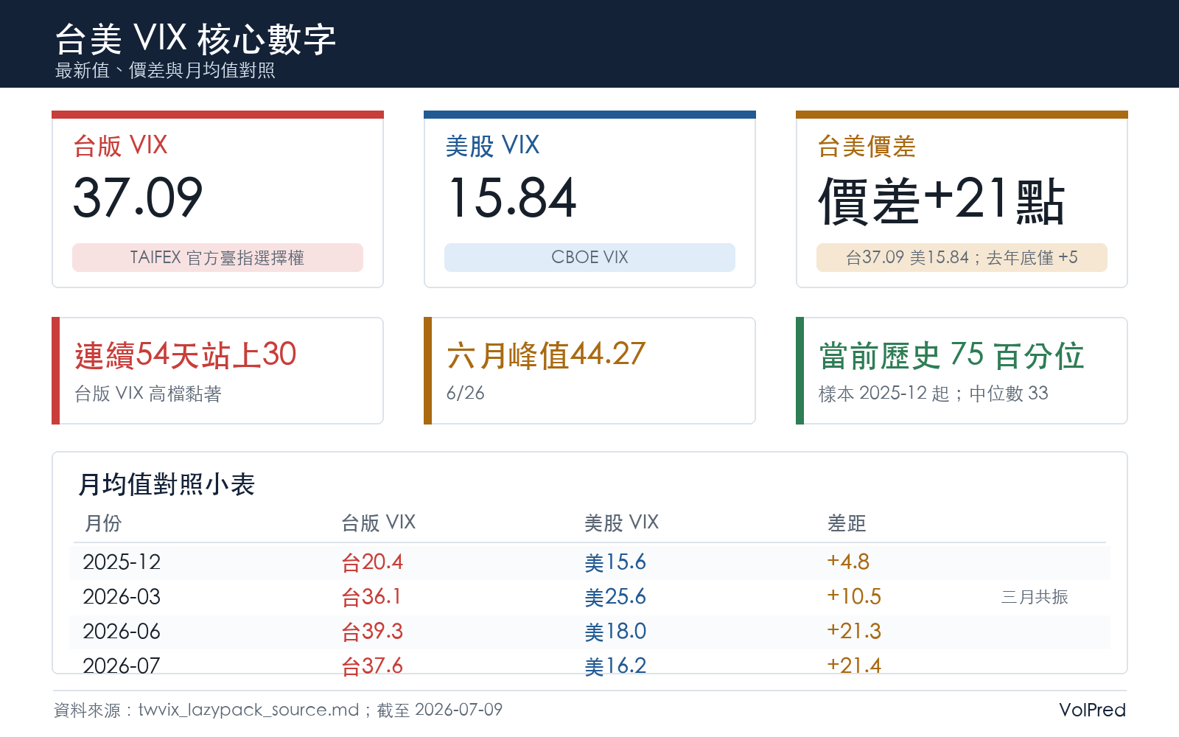1179x737 pixels.
Task: Click the 樣本 2025-12 起 caption
Action: coord(934,394)
